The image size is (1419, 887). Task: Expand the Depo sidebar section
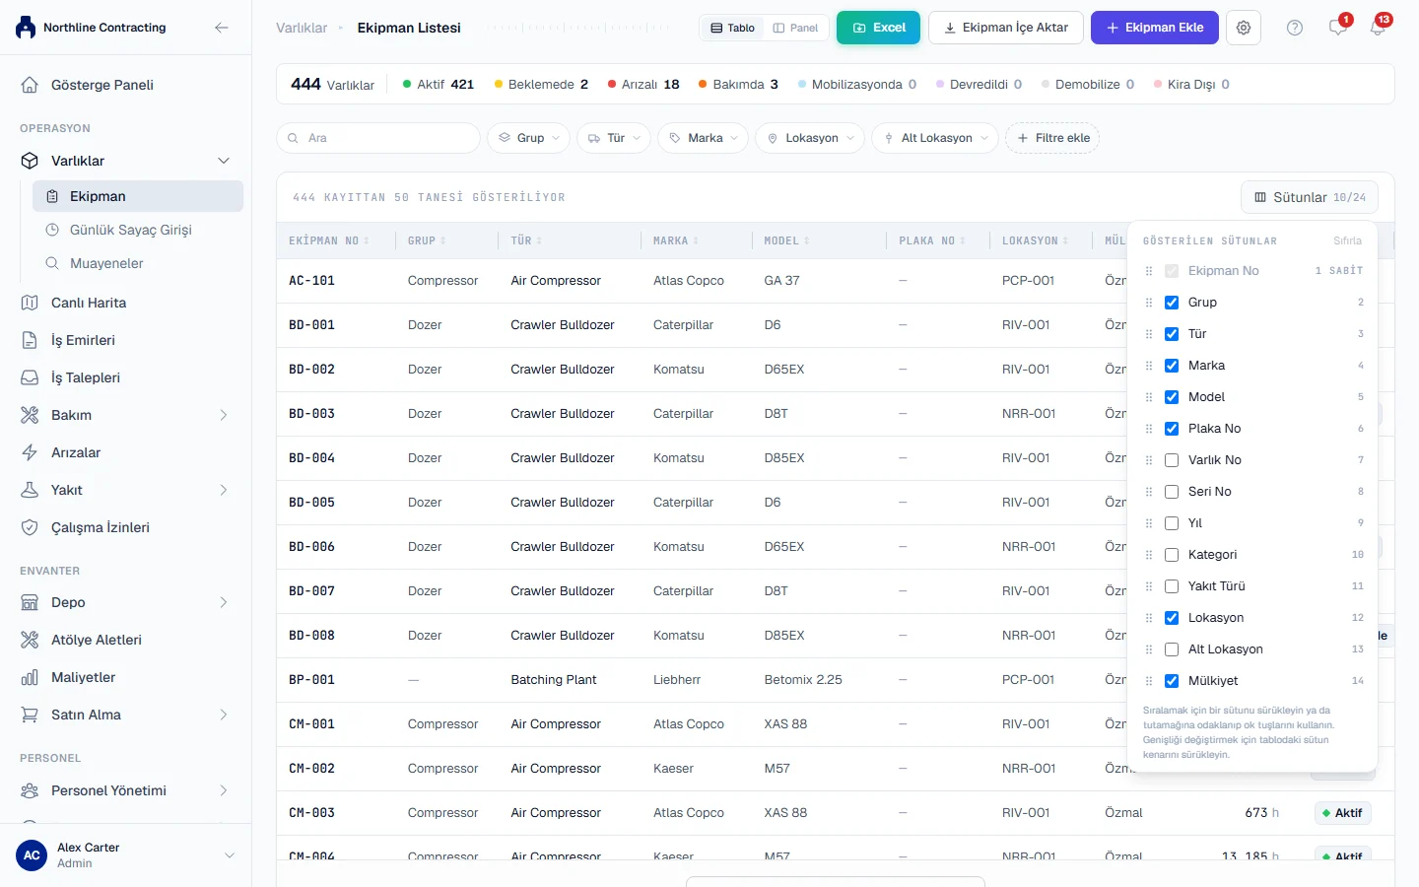pos(125,602)
